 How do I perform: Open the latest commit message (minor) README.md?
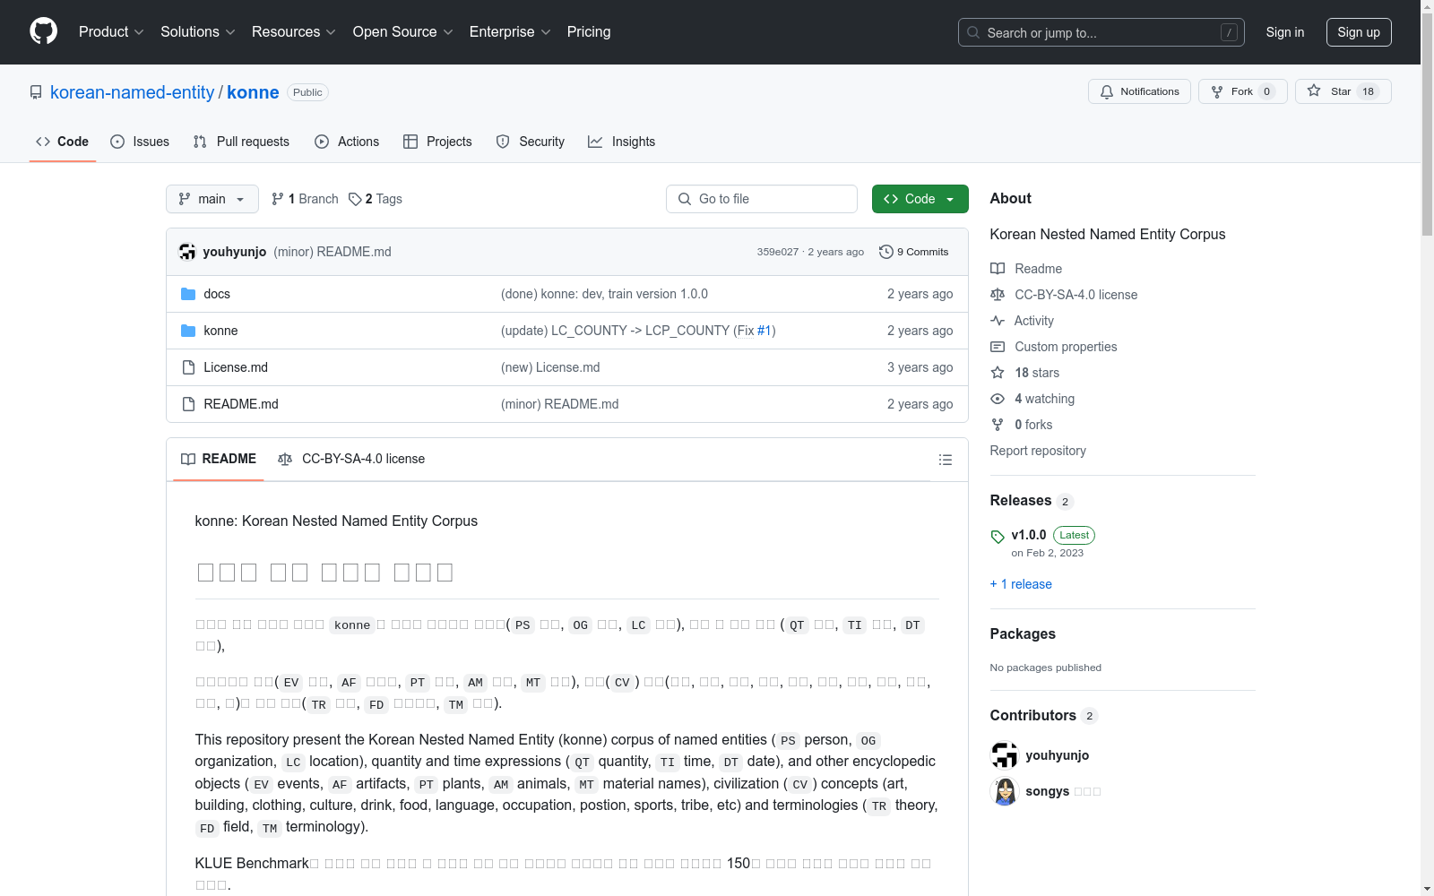(x=333, y=252)
